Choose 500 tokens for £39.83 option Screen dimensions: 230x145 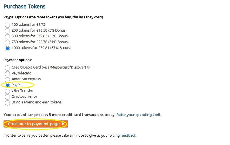click(x=7, y=37)
